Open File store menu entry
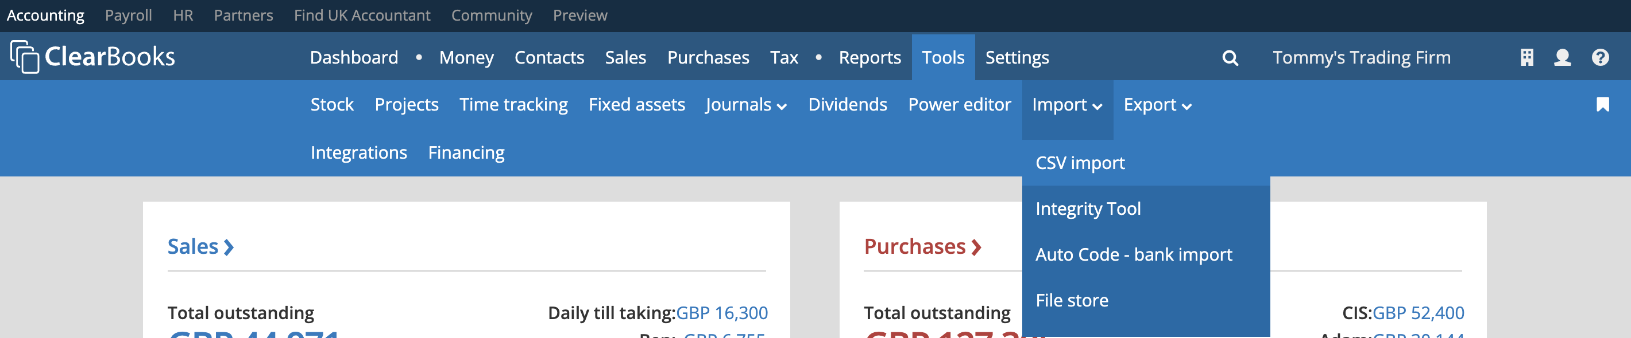The image size is (1631, 338). click(x=1145, y=300)
